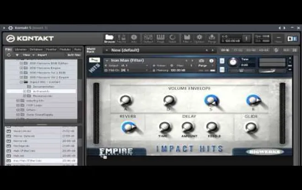The image size is (302, 190).
Task: Toggle the instrument PV button
Action: pos(290,70)
